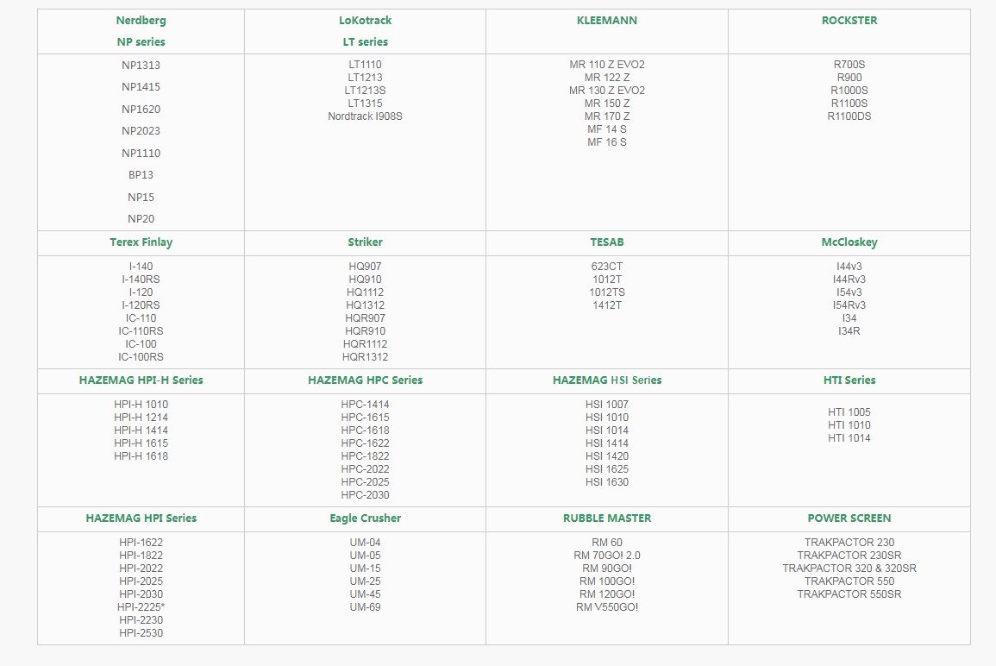Click HAZEMAG HPI-H Series header
Image resolution: width=996 pixels, height=666 pixels.
141,380
